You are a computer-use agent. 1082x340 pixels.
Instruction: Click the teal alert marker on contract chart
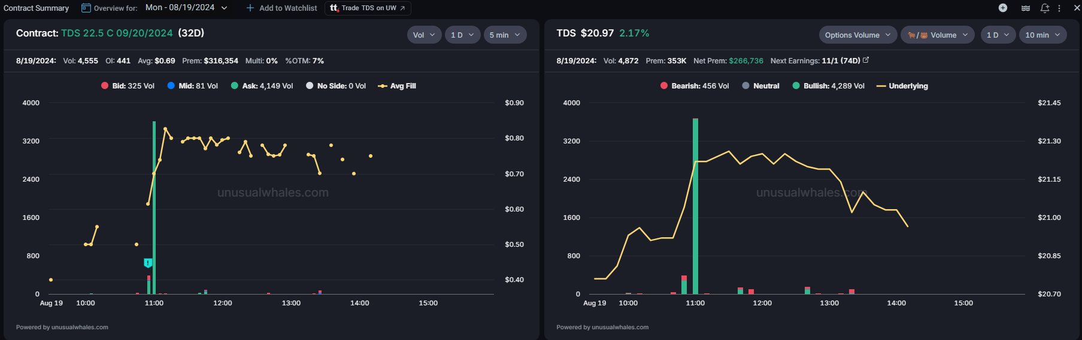pos(148,263)
